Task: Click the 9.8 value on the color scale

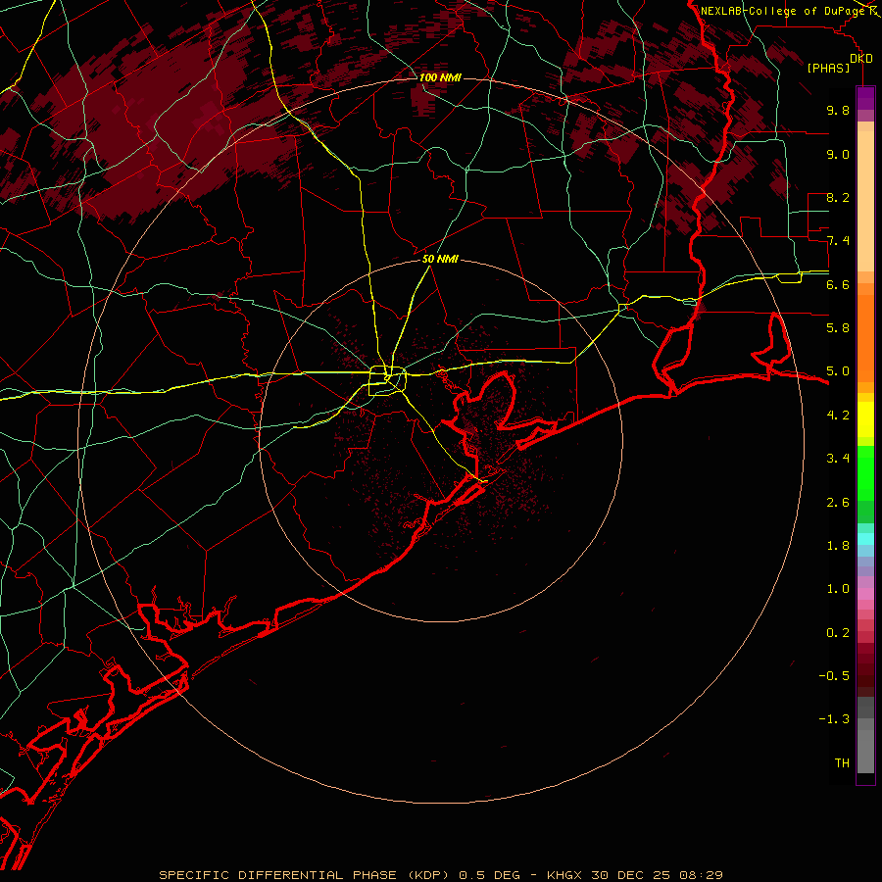Action: pyautogui.click(x=838, y=110)
